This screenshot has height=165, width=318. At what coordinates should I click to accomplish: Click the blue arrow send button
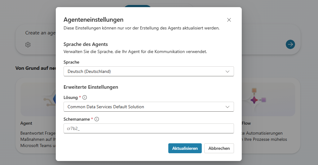pos(290,44)
